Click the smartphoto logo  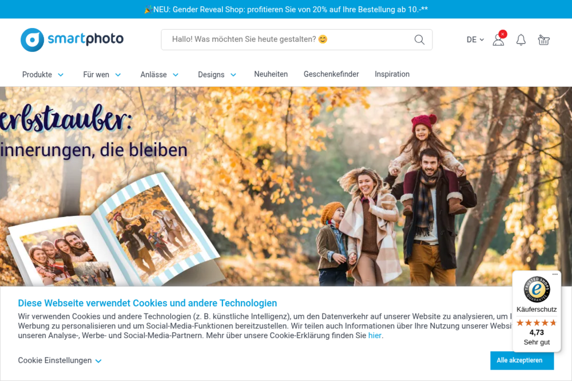72,39
